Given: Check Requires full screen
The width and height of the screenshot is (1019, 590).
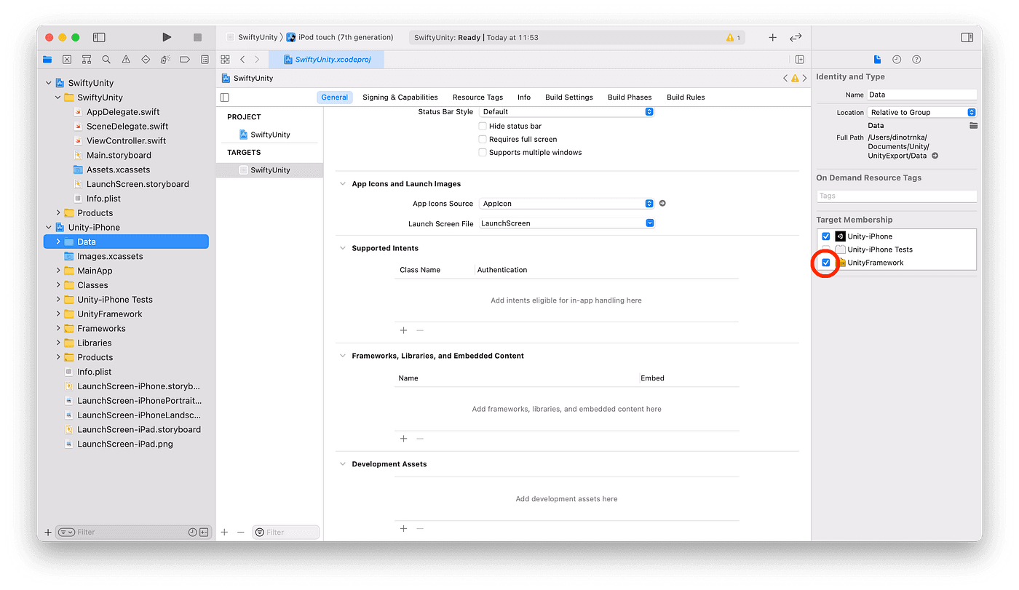Looking at the screenshot, I should click(482, 139).
